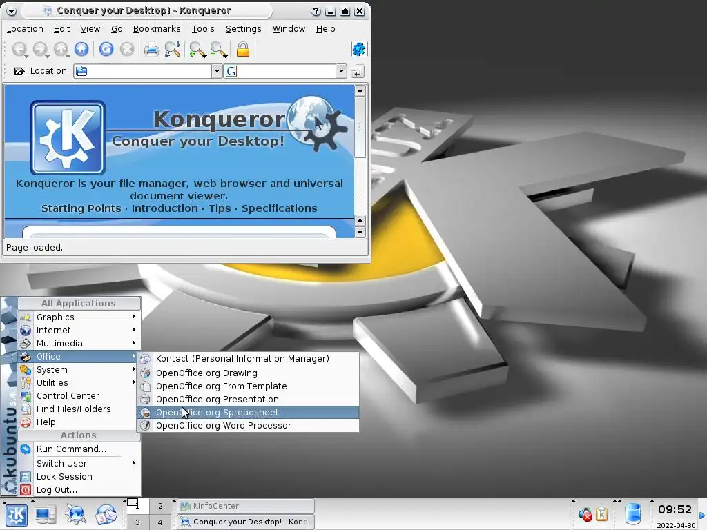Image resolution: width=707 pixels, height=530 pixels.
Task: Click the Go enter-arrow button beside the search box
Action: [358, 71]
